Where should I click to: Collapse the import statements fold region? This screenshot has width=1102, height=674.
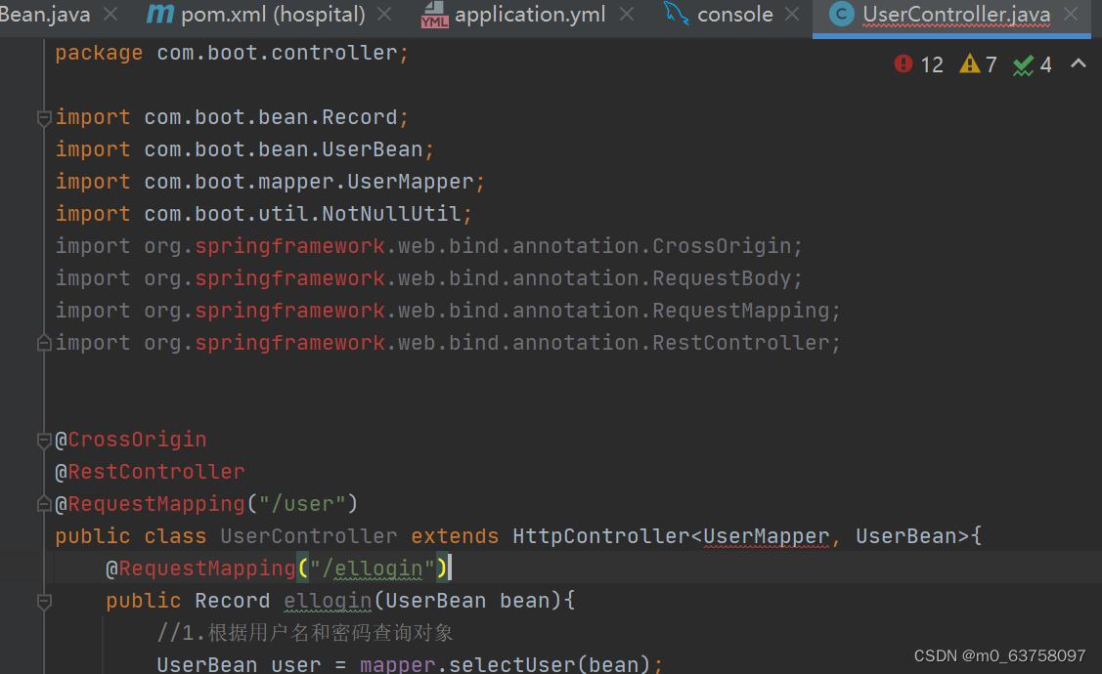point(43,116)
